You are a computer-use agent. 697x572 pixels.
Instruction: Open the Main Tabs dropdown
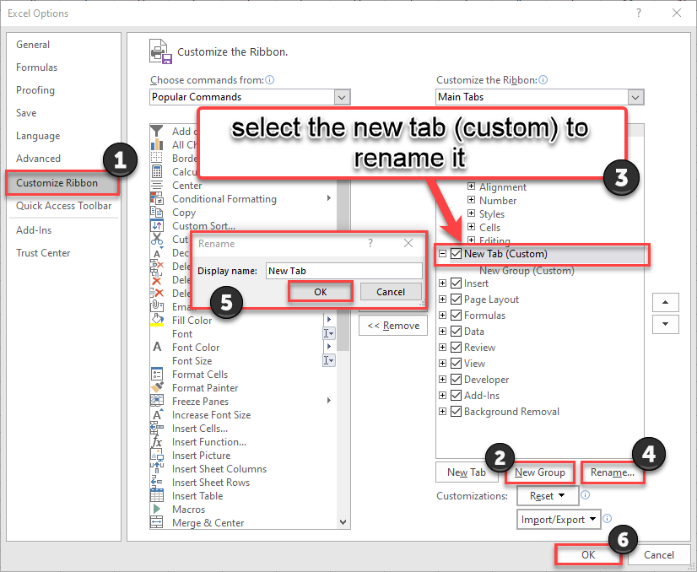point(635,97)
